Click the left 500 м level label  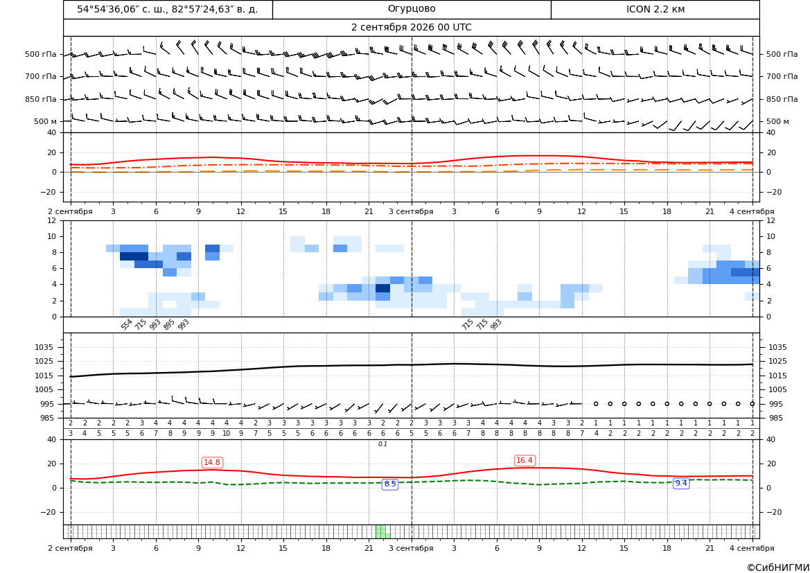click(x=46, y=121)
